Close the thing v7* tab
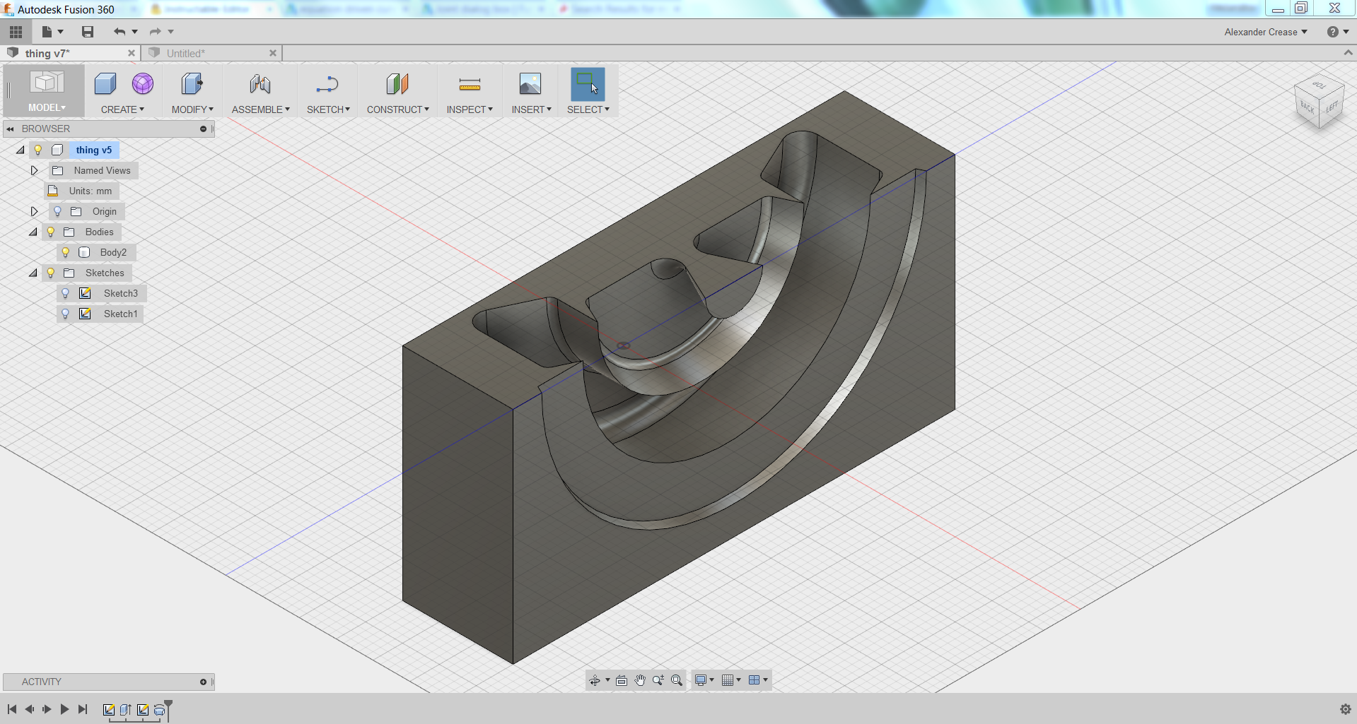The image size is (1357, 724). pyautogui.click(x=132, y=53)
